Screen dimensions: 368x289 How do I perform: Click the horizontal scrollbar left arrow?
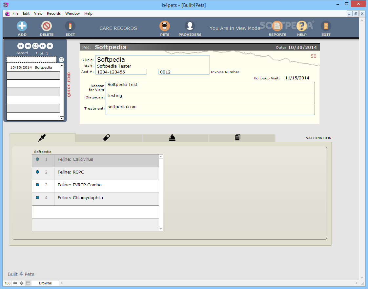click(x=62, y=283)
